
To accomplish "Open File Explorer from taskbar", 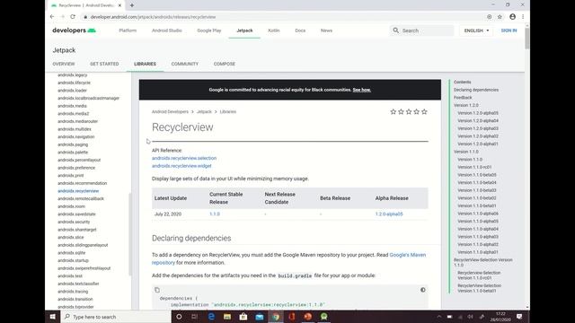I will (x=227, y=317).
